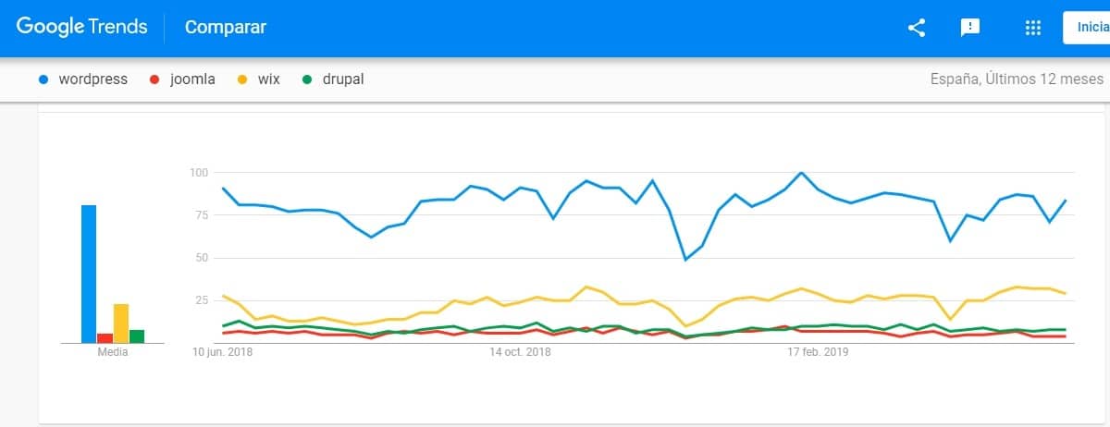Select the joomla search term label
Viewport: 1110px width, 427px height.
click(192, 79)
